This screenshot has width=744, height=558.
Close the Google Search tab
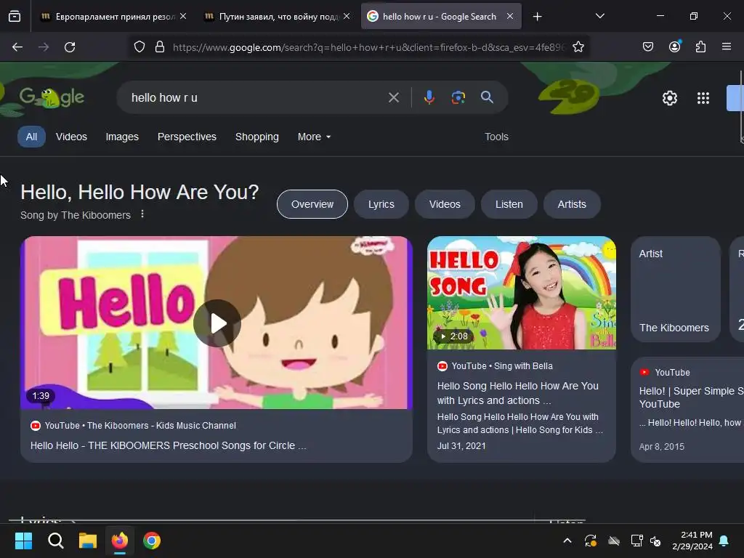pos(509,16)
